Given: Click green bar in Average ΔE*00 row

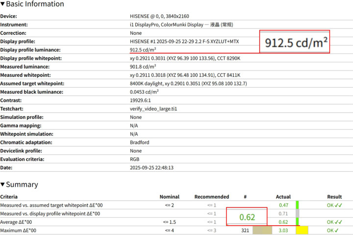Looking at the screenshot, I should [x=297, y=222].
